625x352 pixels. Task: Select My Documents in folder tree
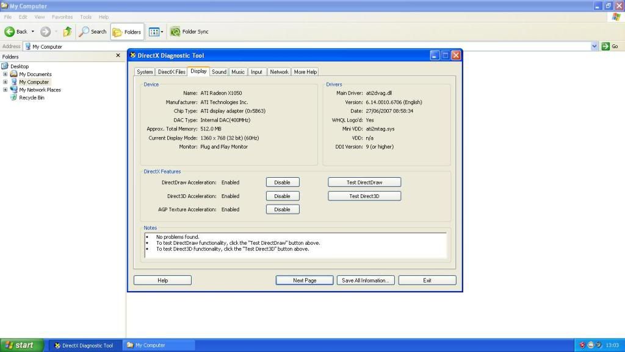tap(35, 74)
